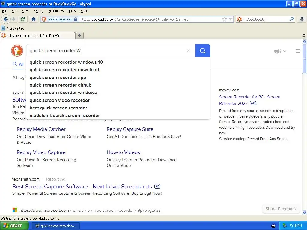Click the Share Feedback button
Image resolution: width=307 pixels, height=230 pixels.
point(281,209)
